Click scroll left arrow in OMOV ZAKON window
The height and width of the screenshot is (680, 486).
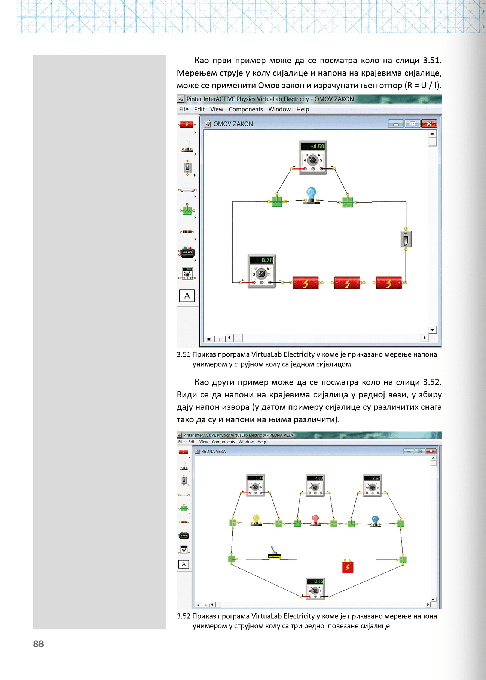(229, 338)
